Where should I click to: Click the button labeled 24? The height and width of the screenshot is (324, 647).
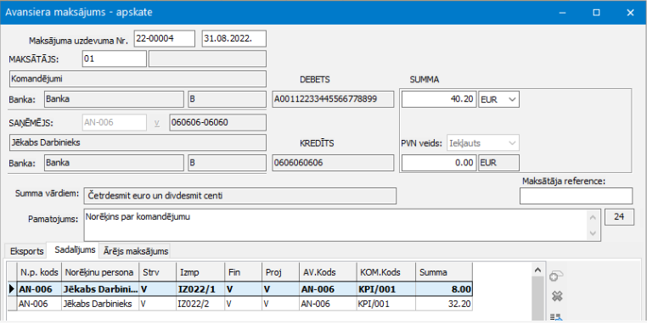coord(619,216)
